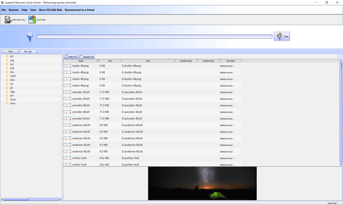Screen dimensions: 343x205
Task: Click the first avcodec-60.dll file icon
Action: [70, 92]
